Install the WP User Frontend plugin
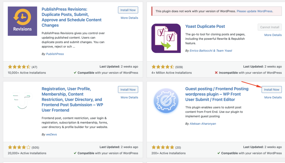The height and width of the screenshot is (163, 285). [128, 90]
